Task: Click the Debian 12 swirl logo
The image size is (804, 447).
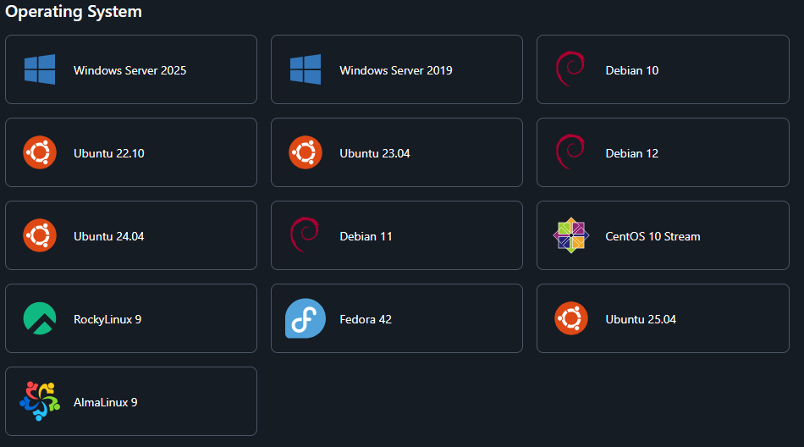Action: 570,152
